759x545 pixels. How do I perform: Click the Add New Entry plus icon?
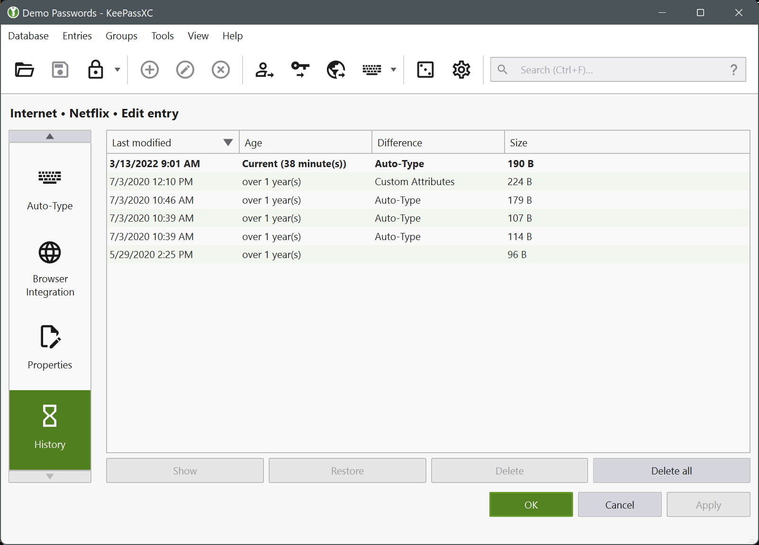point(150,70)
